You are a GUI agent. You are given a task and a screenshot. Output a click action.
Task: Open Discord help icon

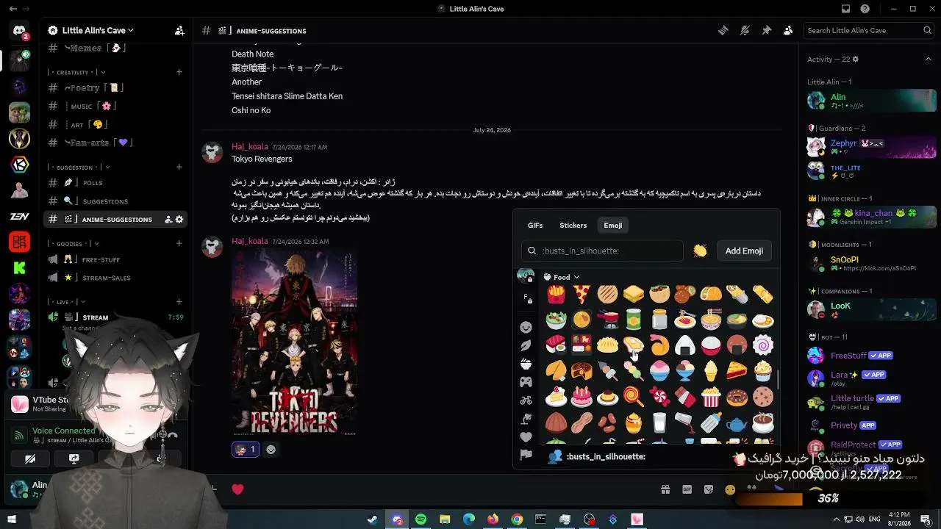pos(865,9)
